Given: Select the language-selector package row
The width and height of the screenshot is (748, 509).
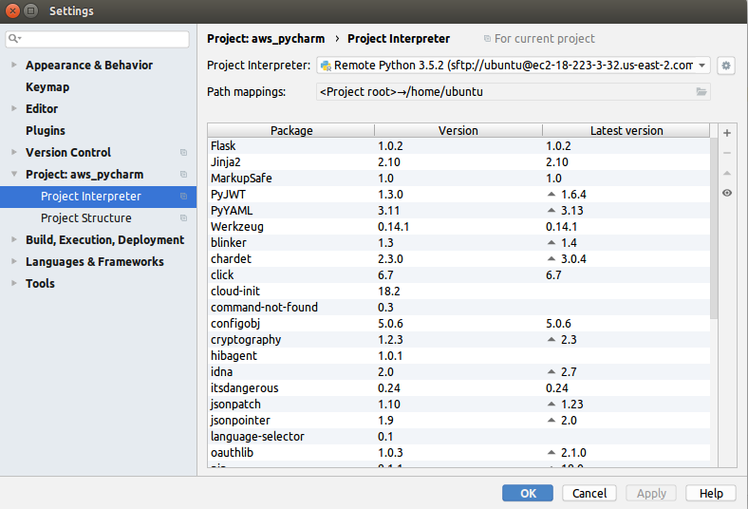Looking at the screenshot, I should (458, 437).
